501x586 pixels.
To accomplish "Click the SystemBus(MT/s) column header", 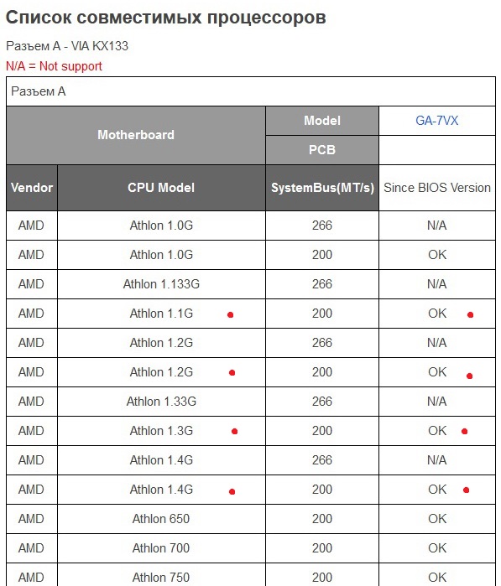I will (x=322, y=188).
